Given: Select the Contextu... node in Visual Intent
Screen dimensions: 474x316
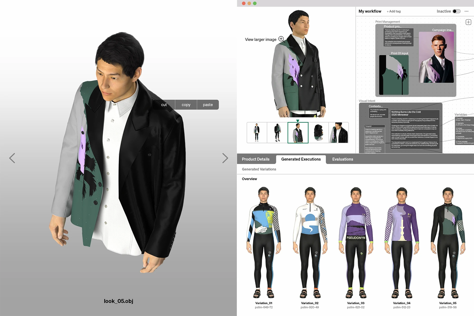Looking at the screenshot, I should click(x=378, y=113).
